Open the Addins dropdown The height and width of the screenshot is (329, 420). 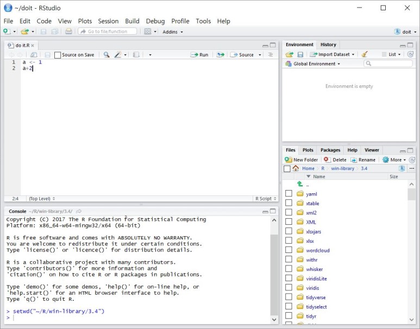pyautogui.click(x=173, y=32)
